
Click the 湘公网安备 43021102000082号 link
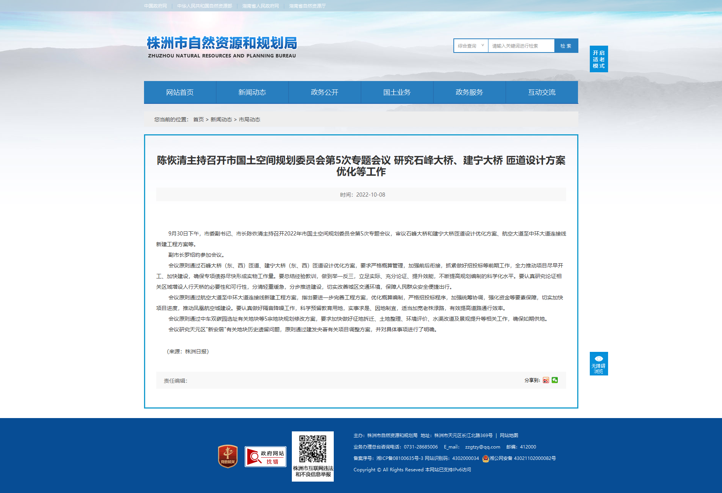point(523,458)
